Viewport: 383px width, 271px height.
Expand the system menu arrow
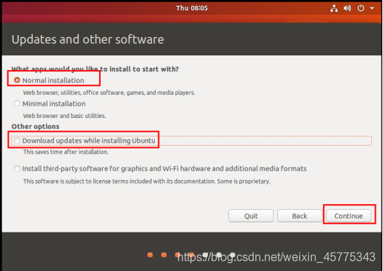coord(372,8)
